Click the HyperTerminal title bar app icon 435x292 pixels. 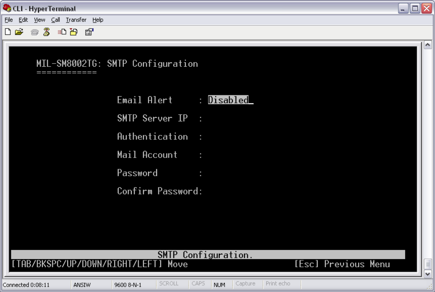pos(7,8)
